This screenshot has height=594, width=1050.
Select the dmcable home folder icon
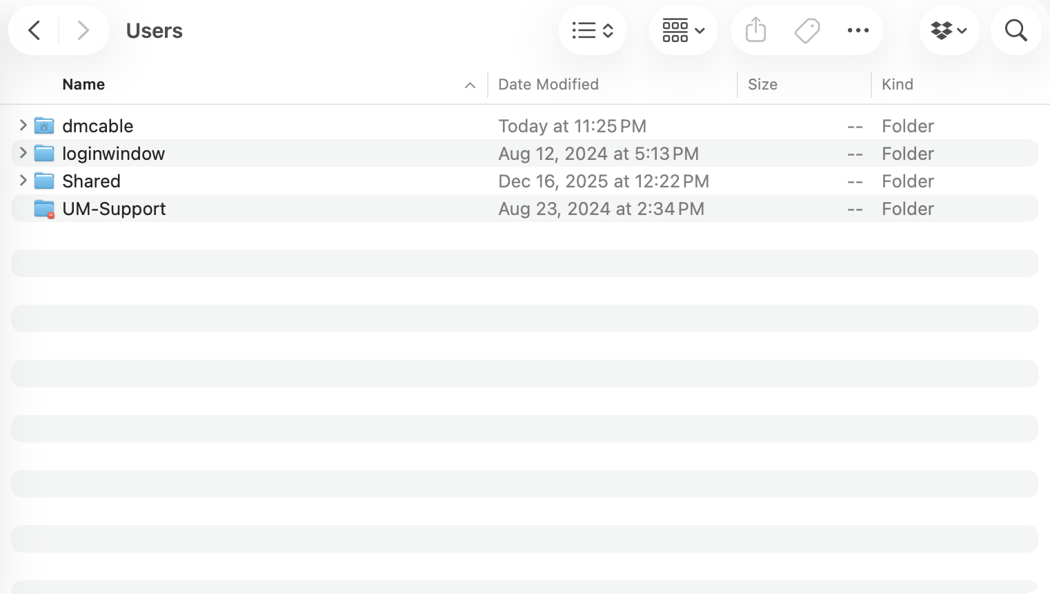(x=44, y=126)
